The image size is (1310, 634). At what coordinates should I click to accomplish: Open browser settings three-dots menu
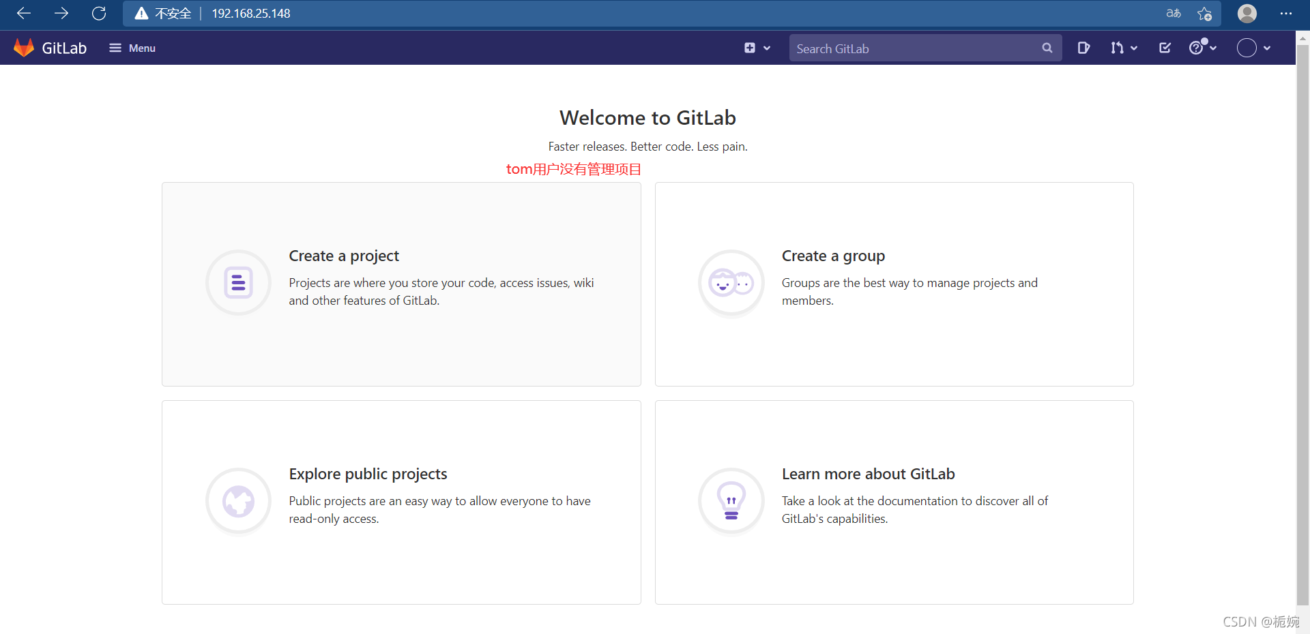[1286, 13]
